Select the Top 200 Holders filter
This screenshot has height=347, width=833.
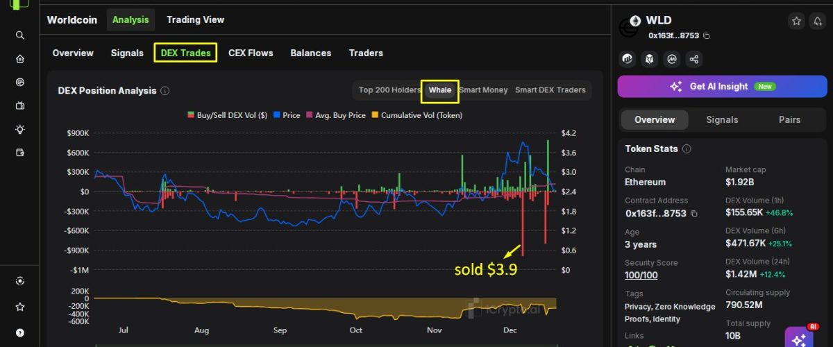click(x=389, y=90)
